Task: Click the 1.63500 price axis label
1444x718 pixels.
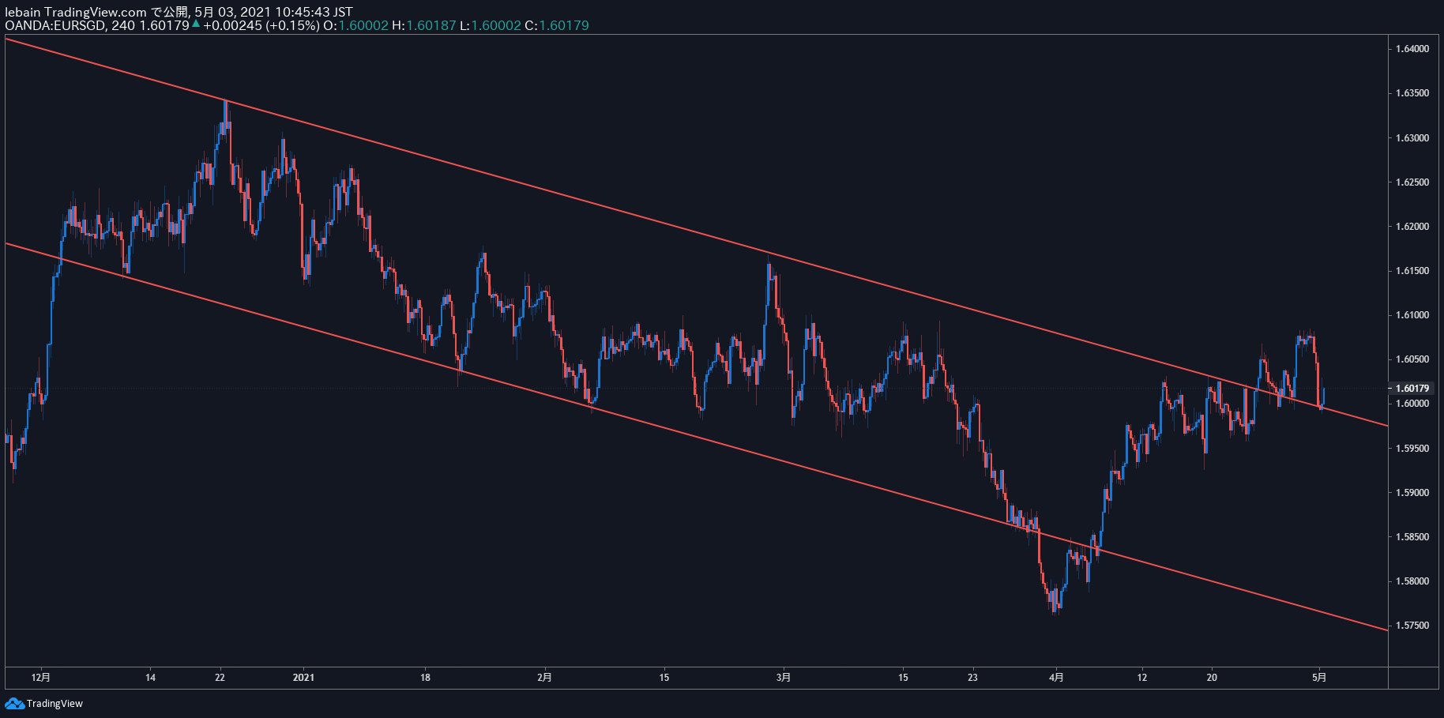Action: tap(1412, 93)
